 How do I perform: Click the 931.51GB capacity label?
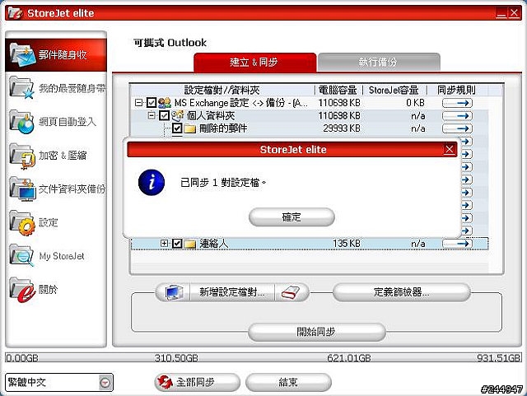(499, 358)
